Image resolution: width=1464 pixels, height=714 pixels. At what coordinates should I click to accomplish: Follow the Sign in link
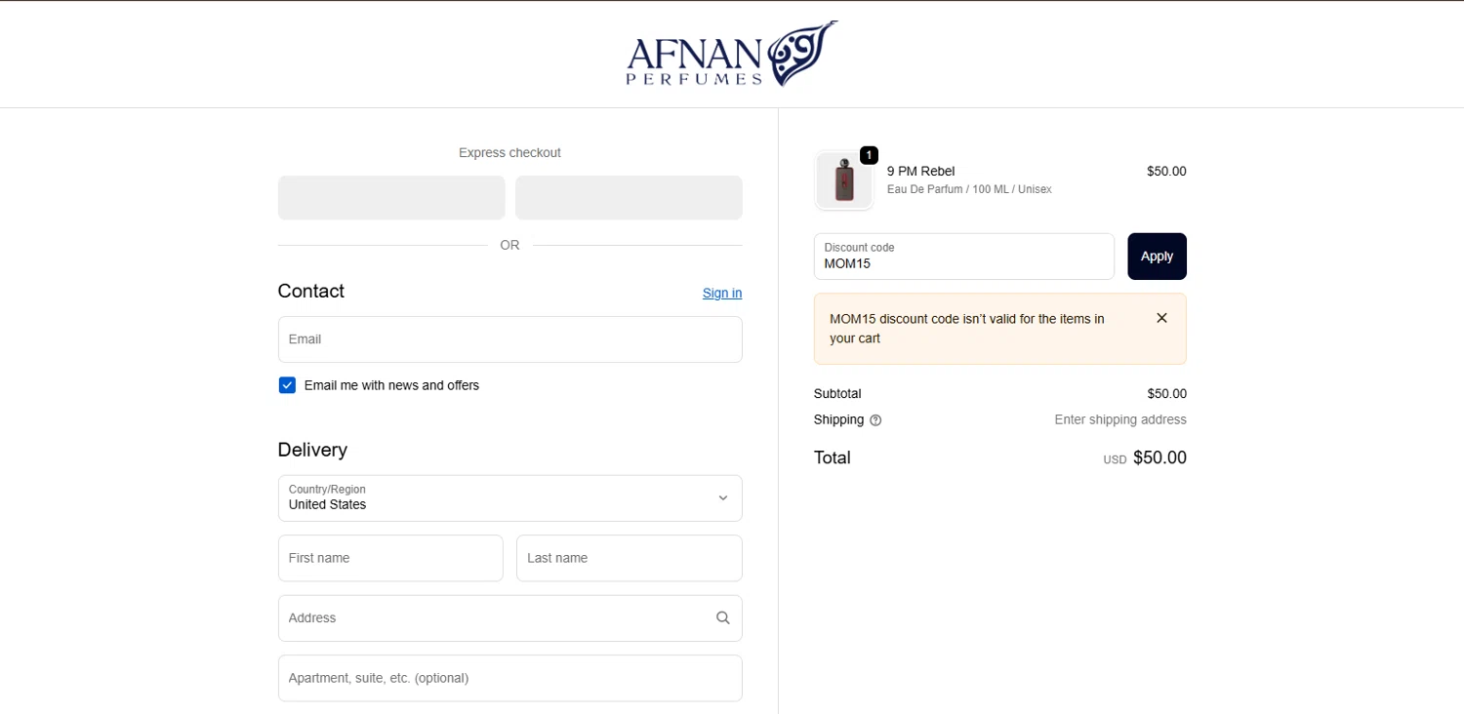pyautogui.click(x=722, y=293)
